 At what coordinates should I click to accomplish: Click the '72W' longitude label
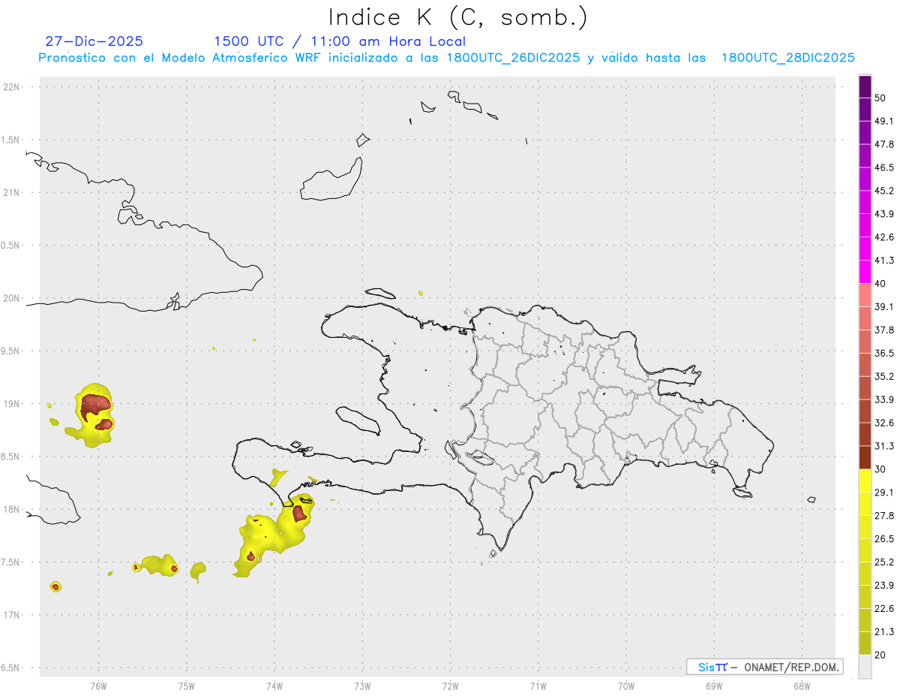point(451,685)
